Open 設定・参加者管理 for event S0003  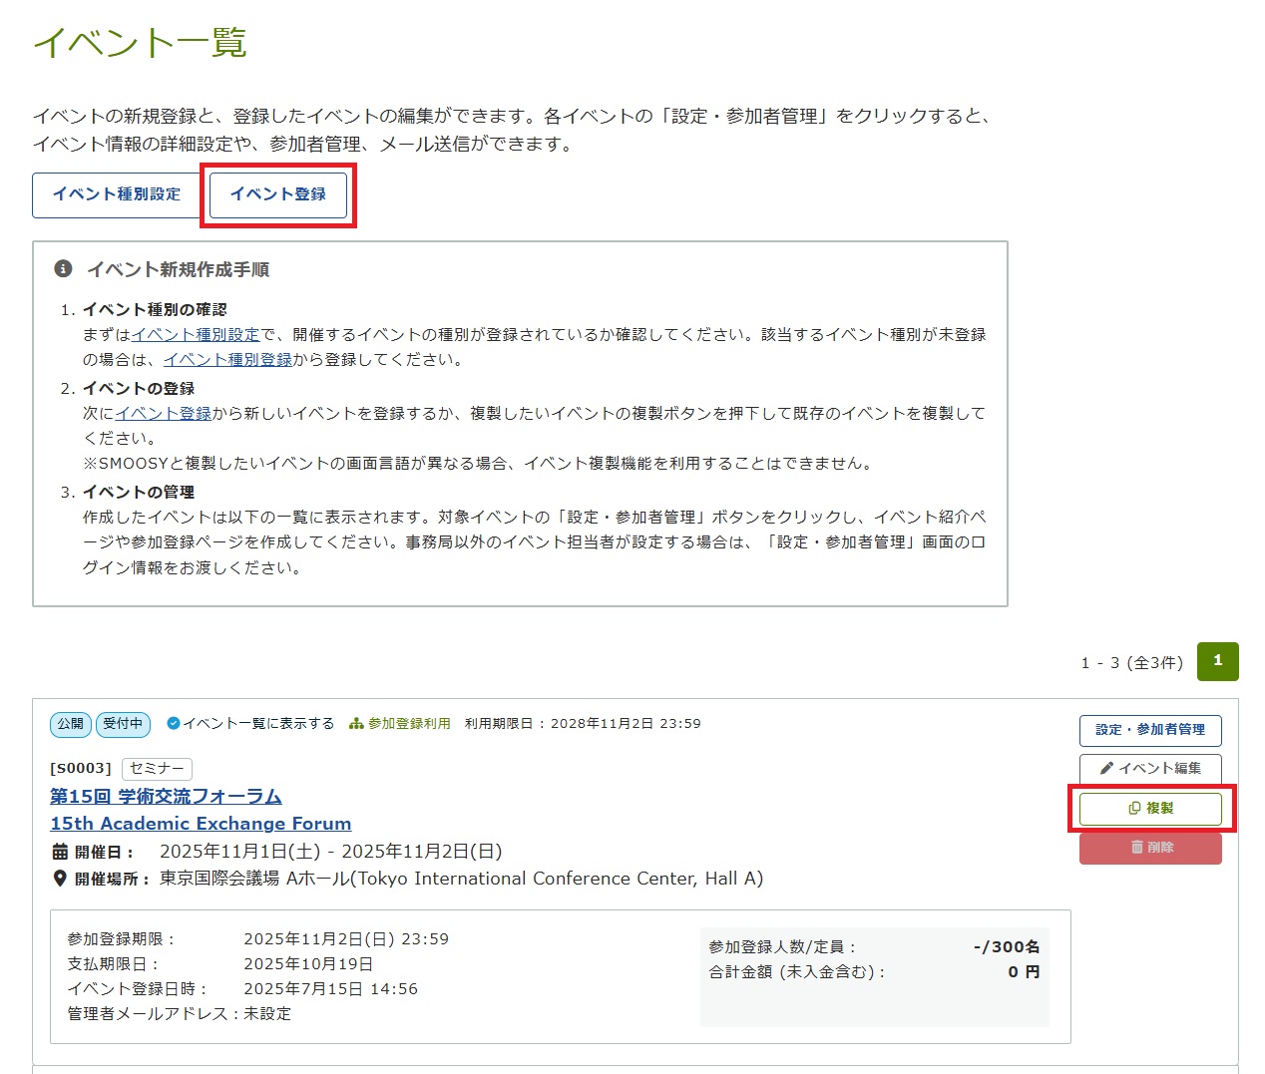[1149, 730]
